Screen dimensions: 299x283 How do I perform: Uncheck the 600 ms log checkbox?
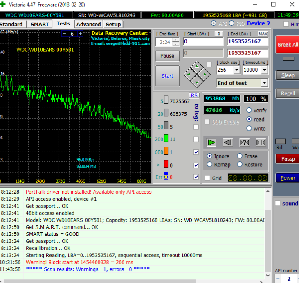[196, 152]
